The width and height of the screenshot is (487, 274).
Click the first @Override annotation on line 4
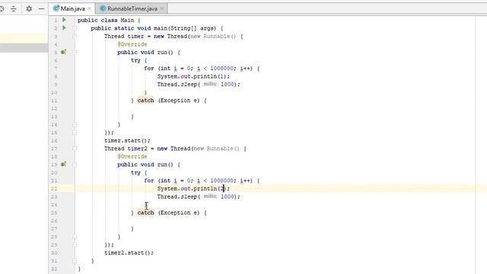pyautogui.click(x=132, y=44)
